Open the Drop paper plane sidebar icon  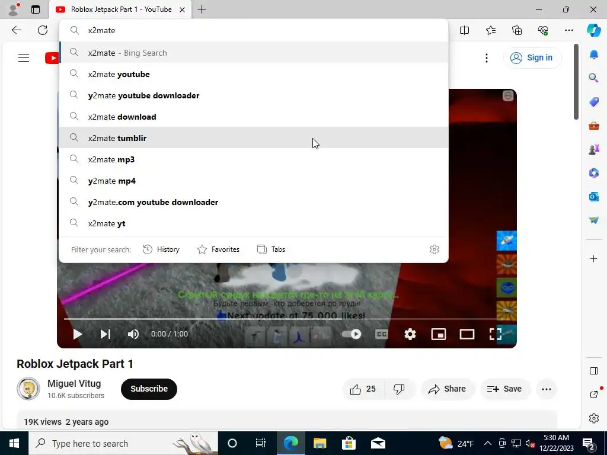click(x=593, y=220)
